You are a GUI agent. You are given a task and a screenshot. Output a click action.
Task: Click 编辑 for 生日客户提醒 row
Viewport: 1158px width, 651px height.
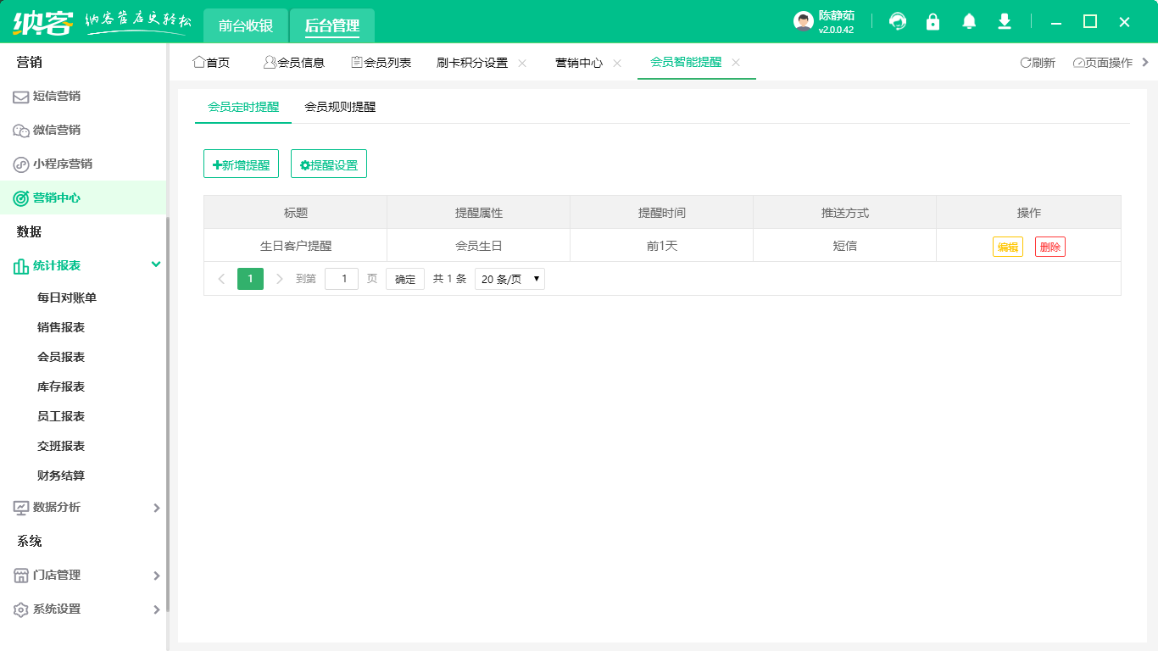[1007, 247]
